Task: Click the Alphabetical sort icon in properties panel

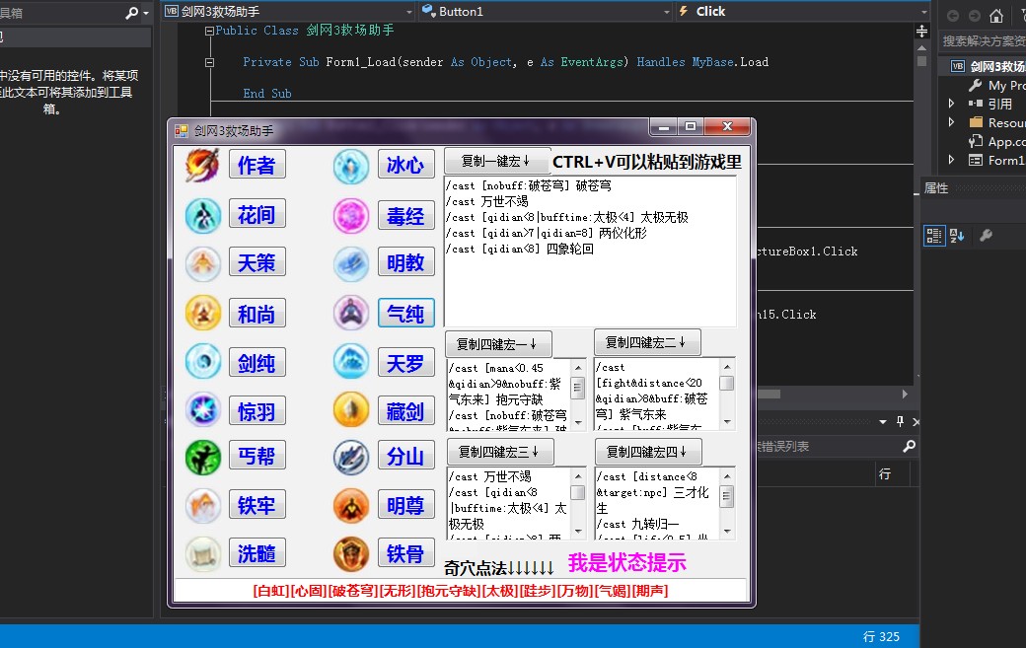Action: point(957,236)
